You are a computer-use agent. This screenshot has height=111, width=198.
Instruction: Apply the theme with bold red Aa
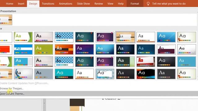pyautogui.click(x=146, y=62)
